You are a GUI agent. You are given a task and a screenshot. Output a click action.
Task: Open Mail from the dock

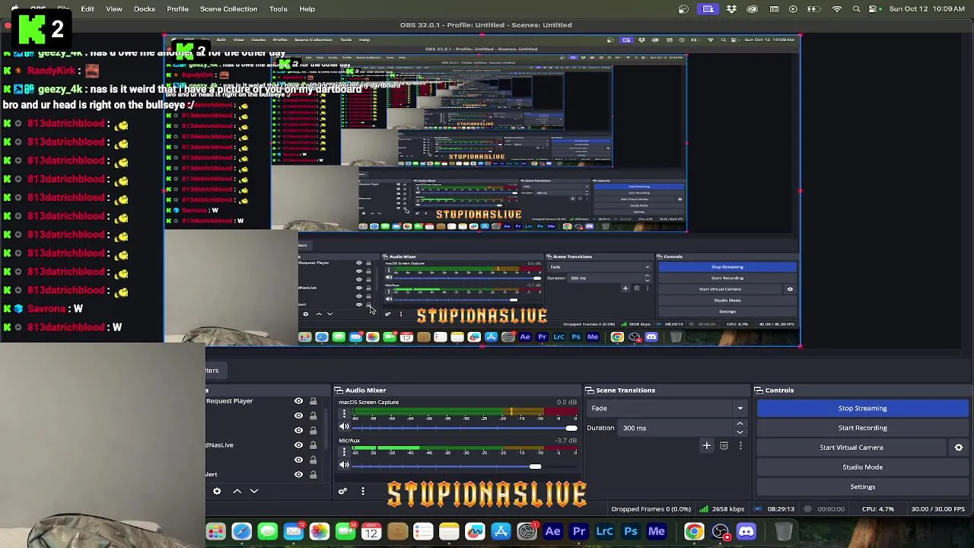(293, 532)
